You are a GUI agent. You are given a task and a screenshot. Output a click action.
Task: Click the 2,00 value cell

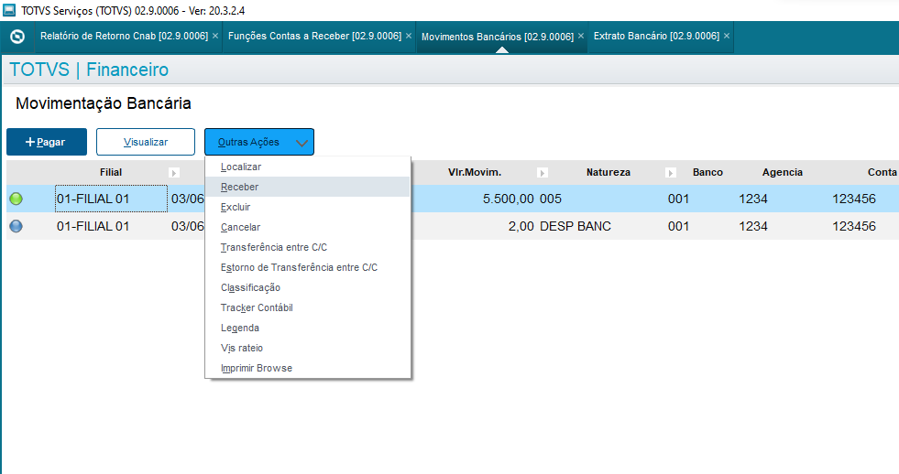tap(521, 226)
